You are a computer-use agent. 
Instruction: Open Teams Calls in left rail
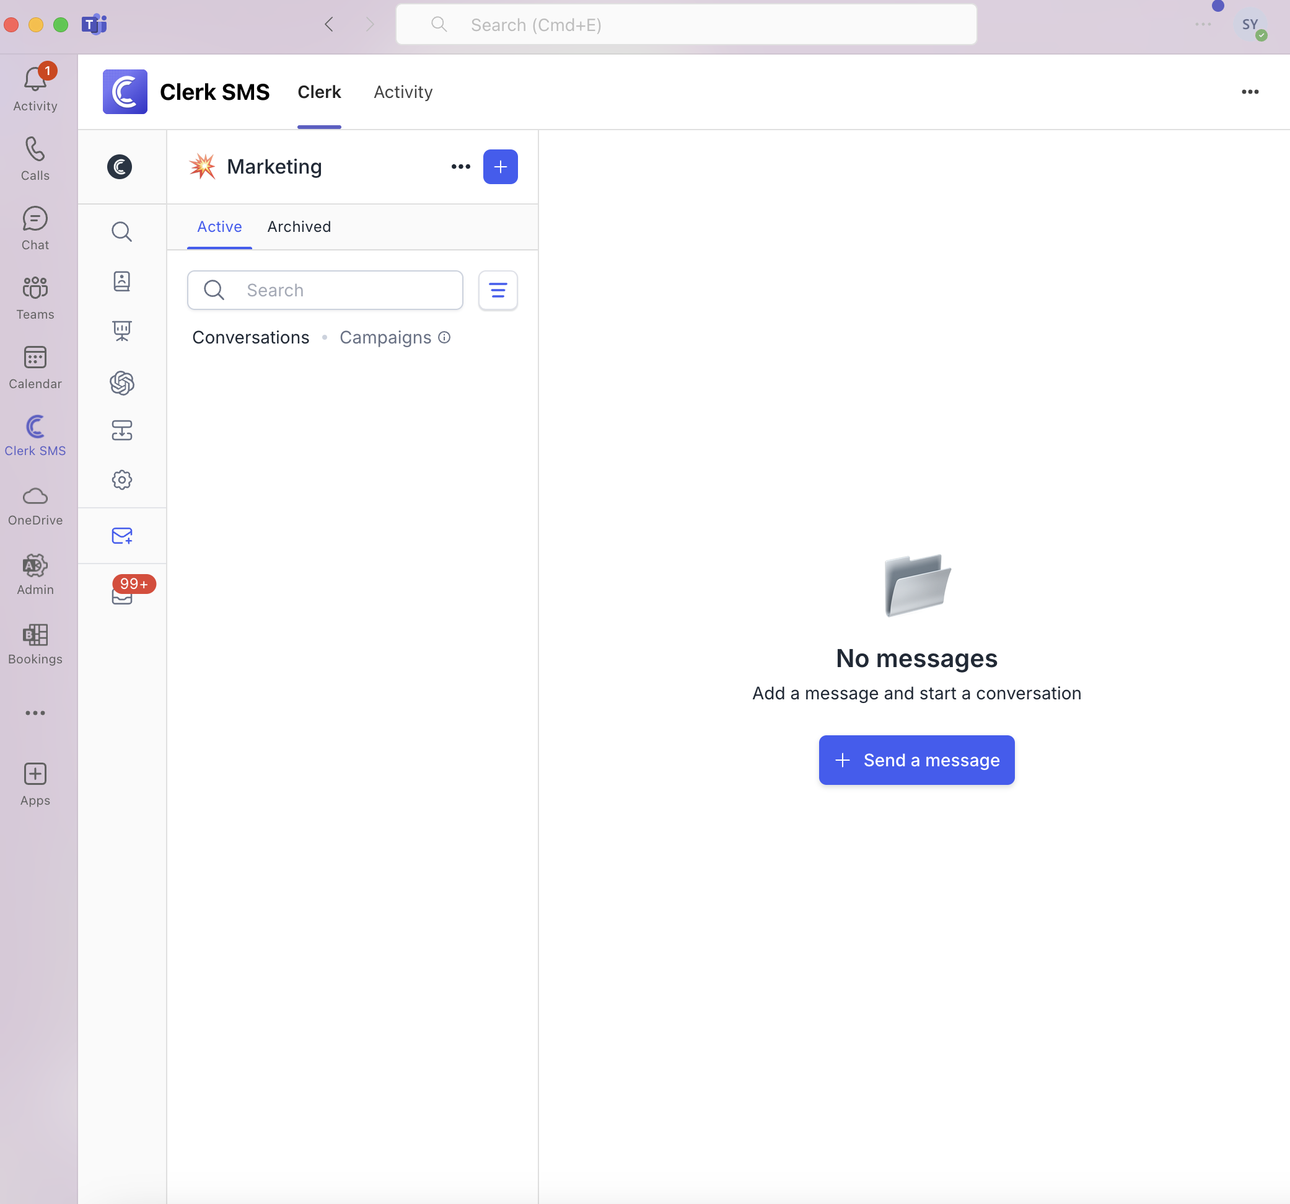[x=35, y=159]
